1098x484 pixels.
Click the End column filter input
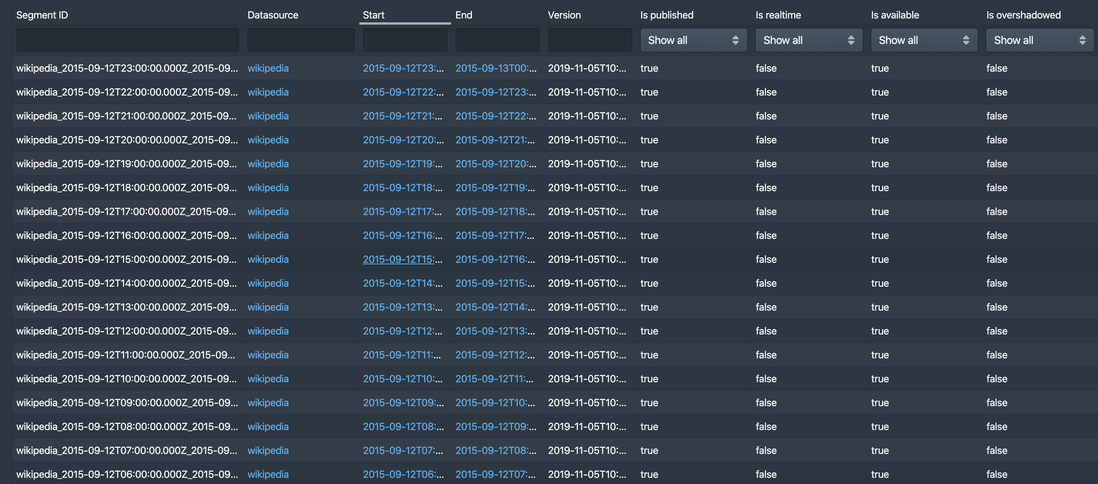497,40
